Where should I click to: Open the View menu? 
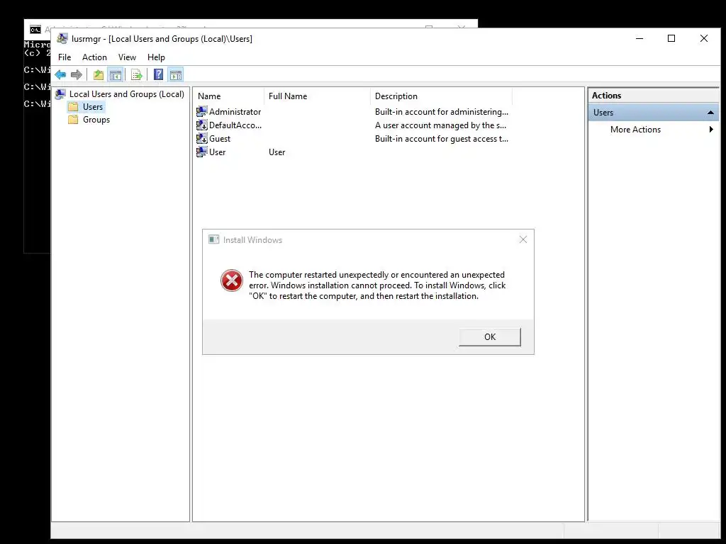coord(127,57)
